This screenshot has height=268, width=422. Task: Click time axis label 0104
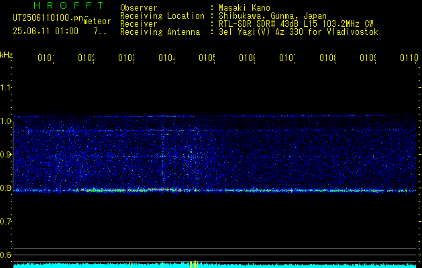[x=166, y=58]
